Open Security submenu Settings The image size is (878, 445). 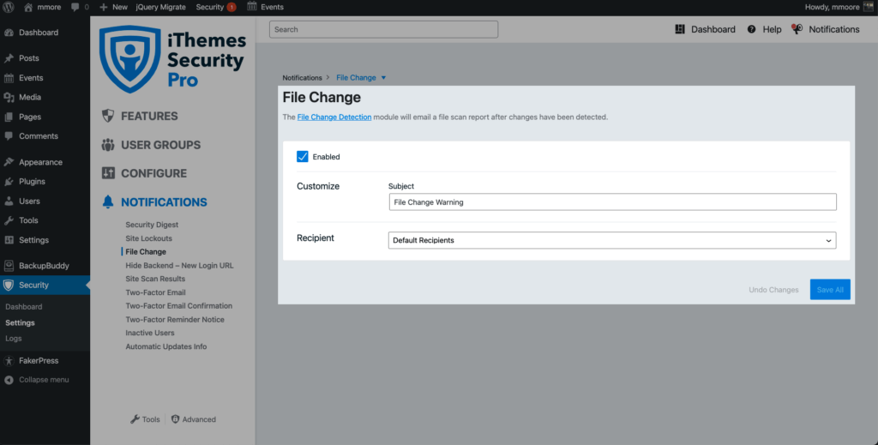[21, 323]
